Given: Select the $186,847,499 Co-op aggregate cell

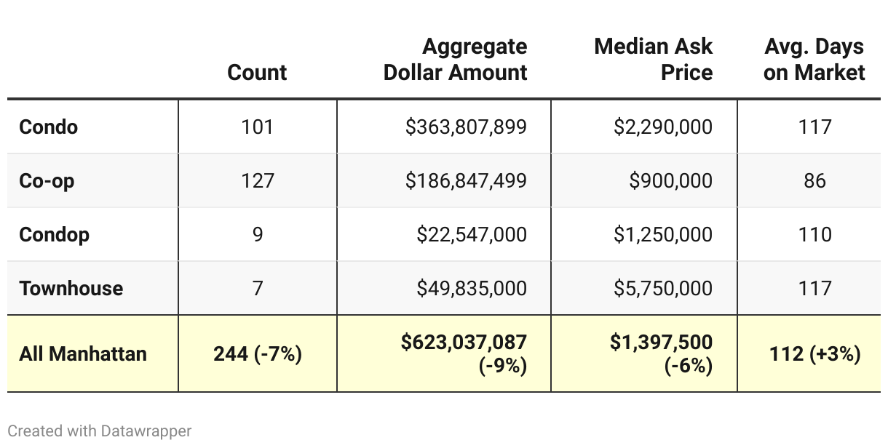Looking at the screenshot, I should click(x=466, y=180).
